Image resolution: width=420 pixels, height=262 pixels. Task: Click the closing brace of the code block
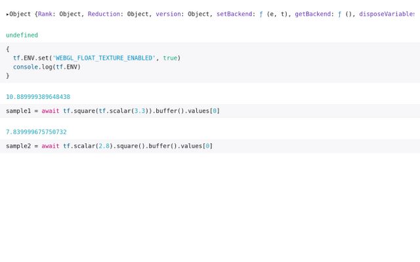(x=8, y=76)
